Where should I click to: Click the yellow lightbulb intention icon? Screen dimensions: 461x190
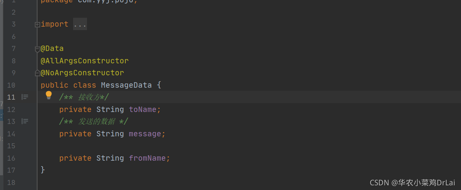click(48, 95)
